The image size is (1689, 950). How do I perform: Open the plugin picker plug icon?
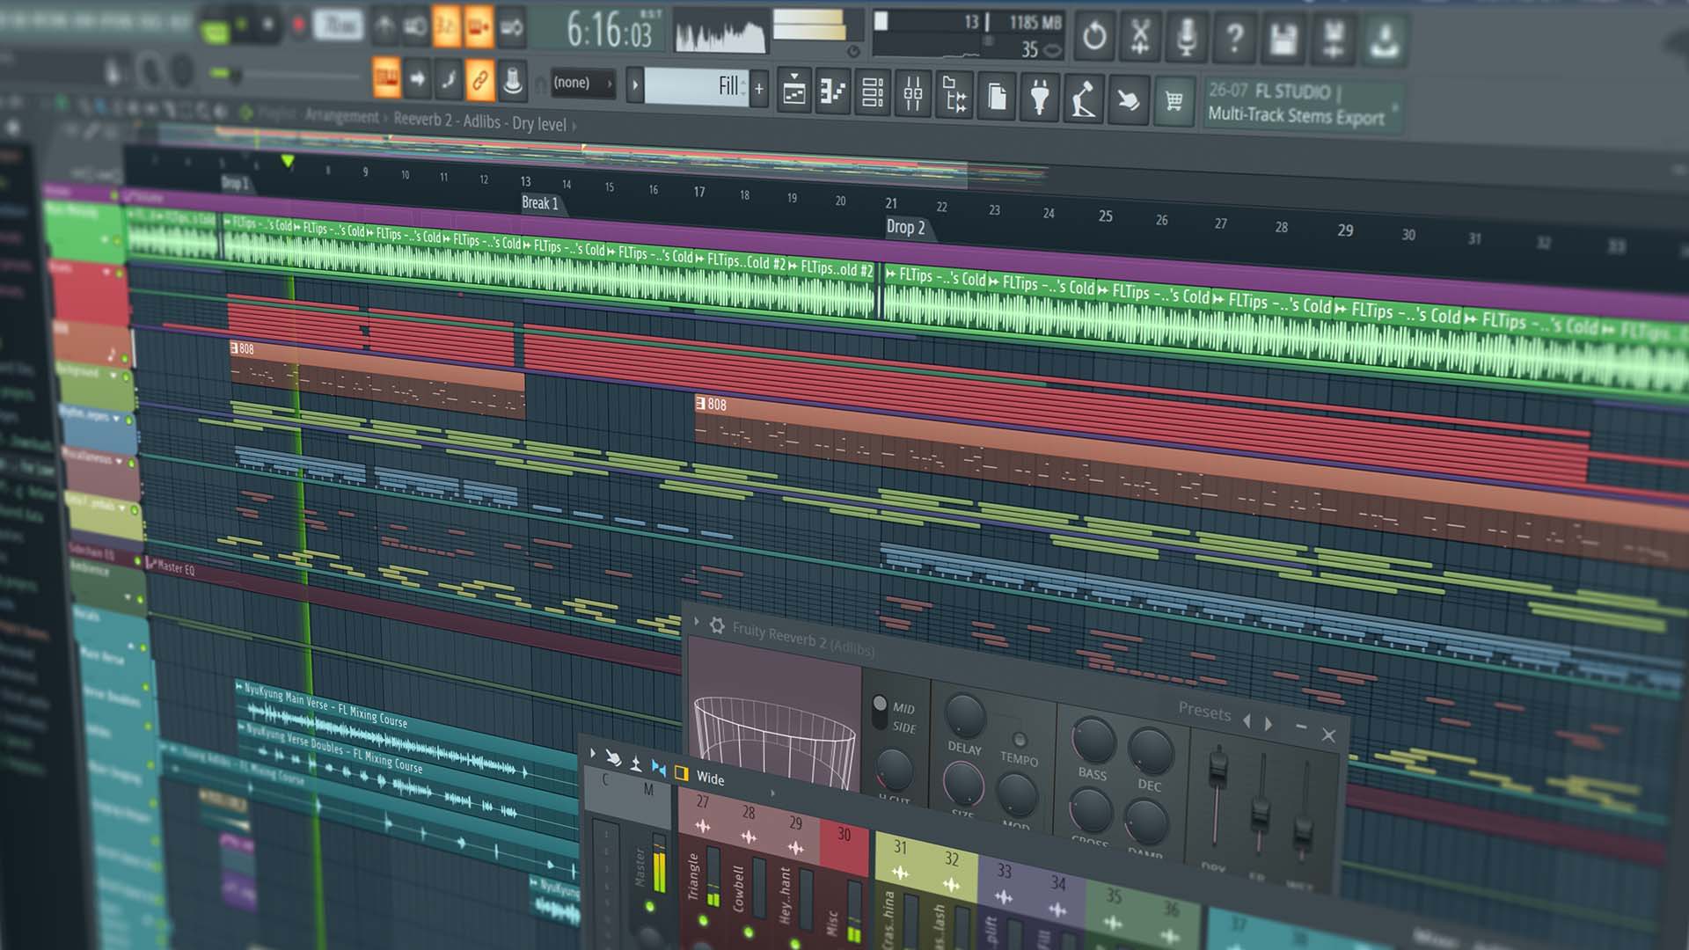1039,97
